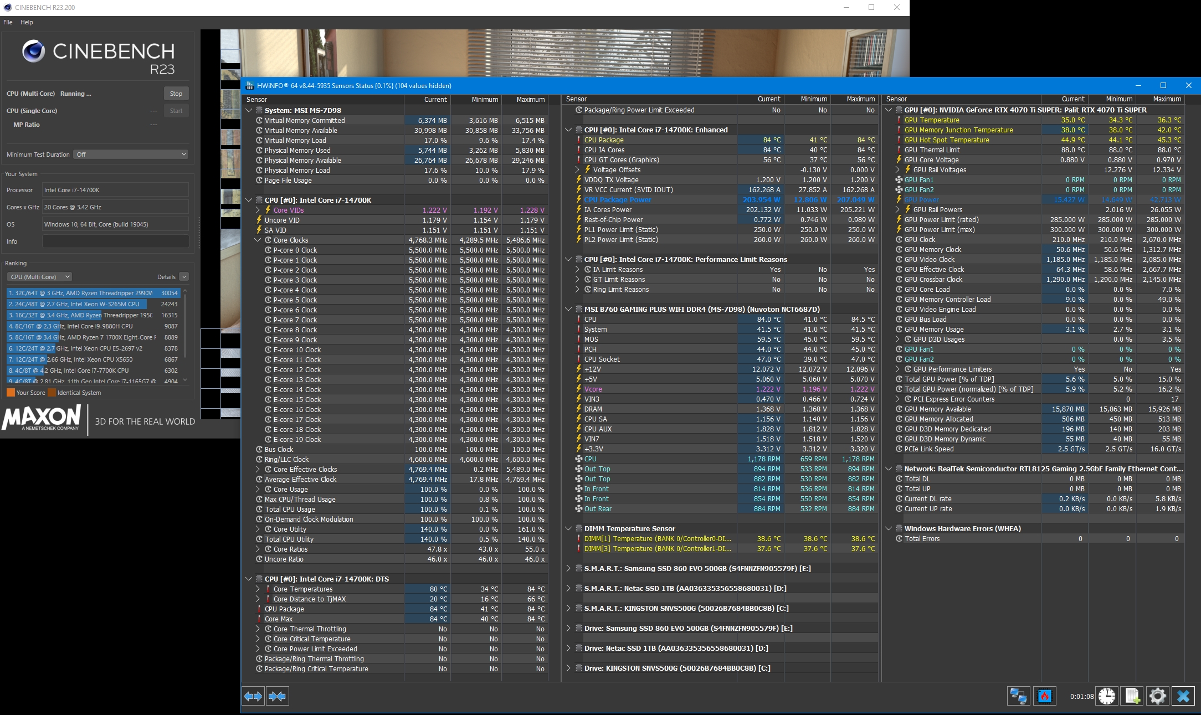Viewport: 1201px width, 715px height.
Task: Click the Cinebench title bar app icon
Action: (8, 8)
